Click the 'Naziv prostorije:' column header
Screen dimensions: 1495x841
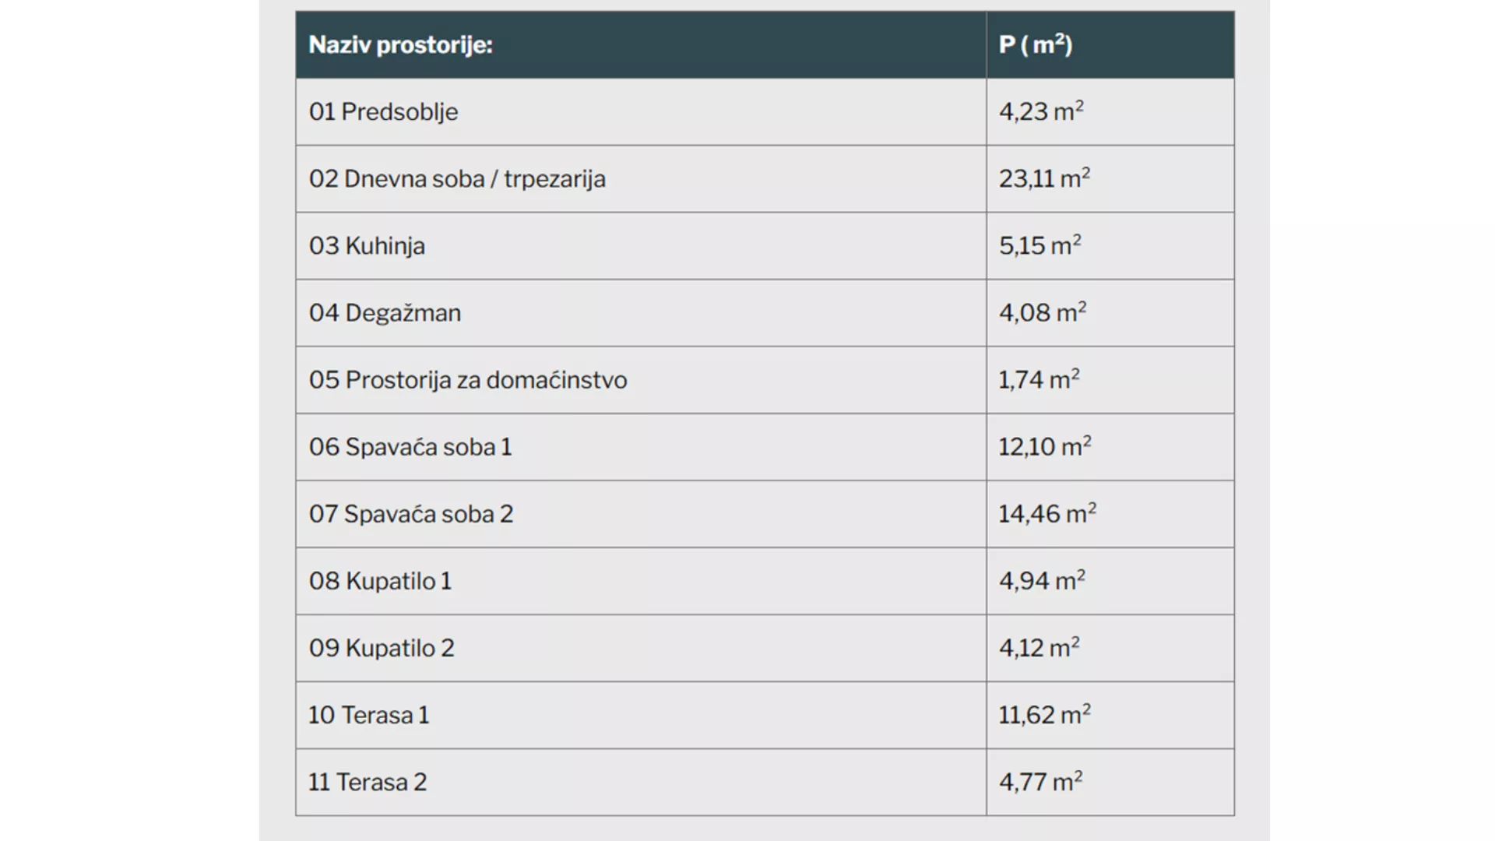400,45
